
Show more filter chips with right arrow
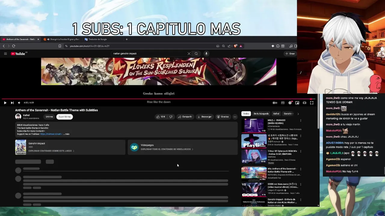pyautogui.click(x=298, y=114)
